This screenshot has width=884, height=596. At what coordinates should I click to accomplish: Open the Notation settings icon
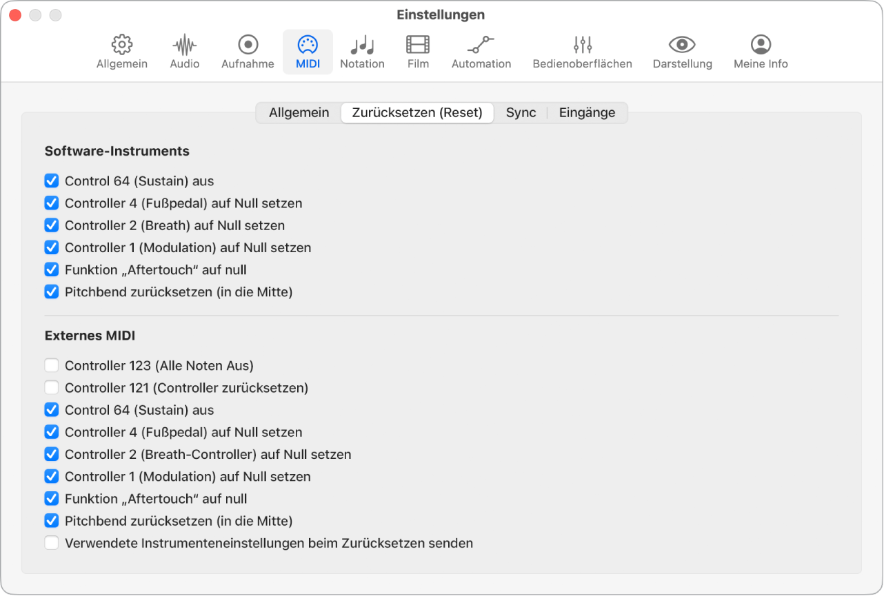pyautogui.click(x=362, y=51)
